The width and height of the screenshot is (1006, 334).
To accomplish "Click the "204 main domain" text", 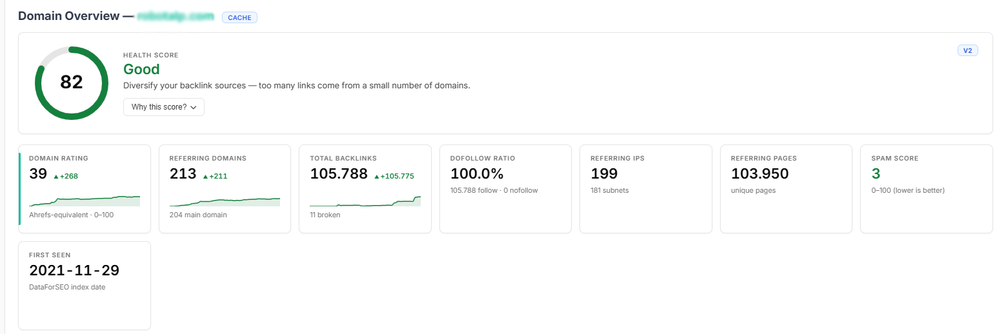I will pyautogui.click(x=198, y=215).
